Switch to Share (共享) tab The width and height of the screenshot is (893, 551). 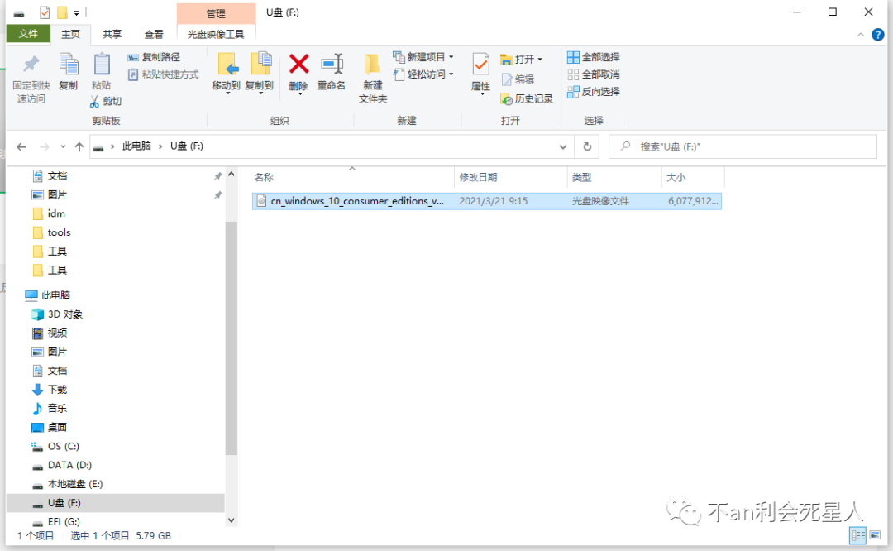point(112,34)
